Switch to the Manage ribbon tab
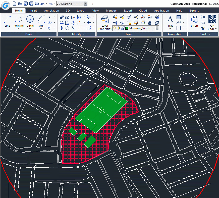The width and height of the screenshot is (219, 198). tap(111, 11)
